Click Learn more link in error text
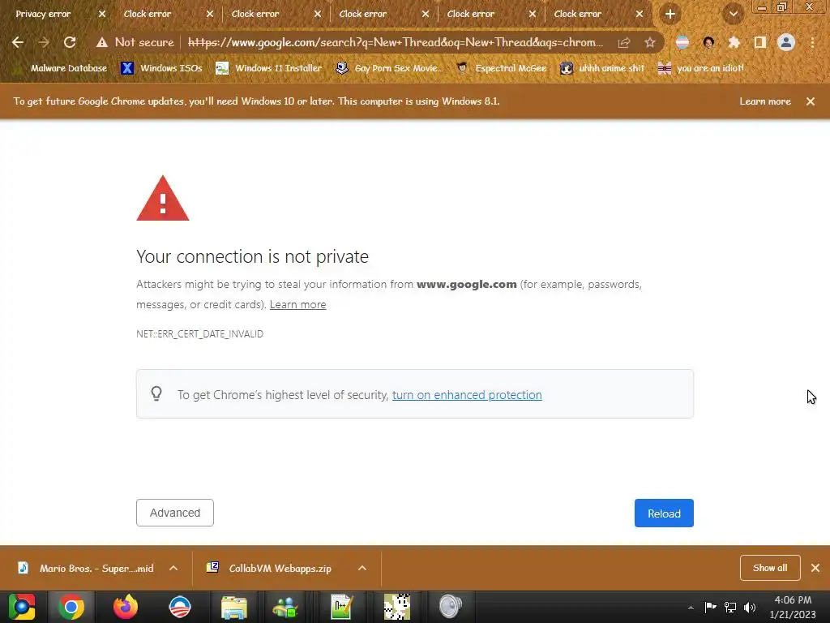Image resolution: width=830 pixels, height=623 pixels. (297, 305)
